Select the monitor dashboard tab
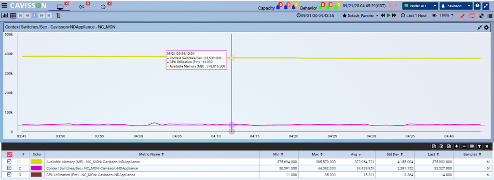 pos(60,7)
